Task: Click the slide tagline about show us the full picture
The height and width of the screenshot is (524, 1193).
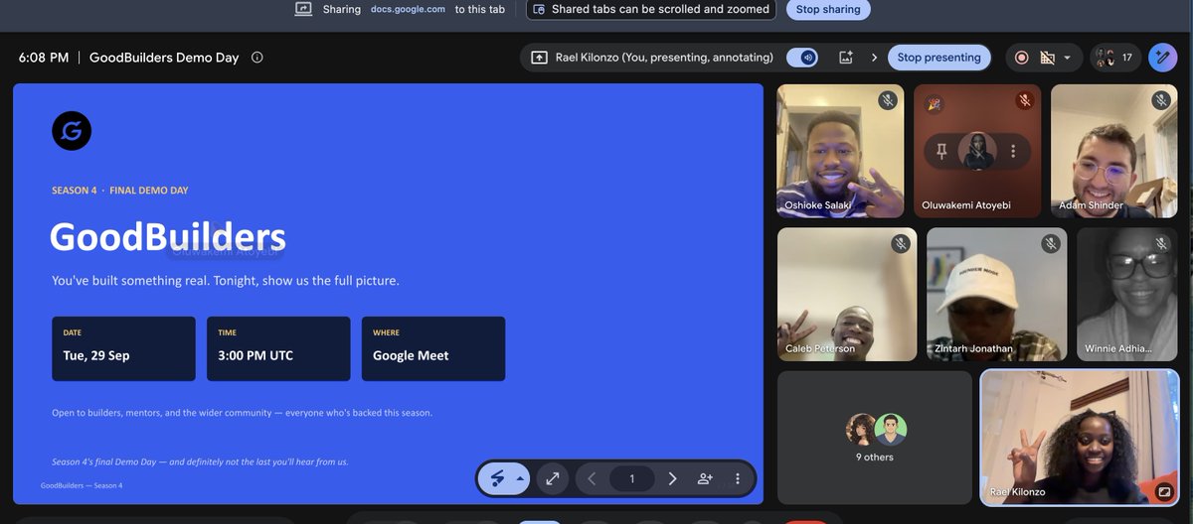Action: tap(226, 281)
